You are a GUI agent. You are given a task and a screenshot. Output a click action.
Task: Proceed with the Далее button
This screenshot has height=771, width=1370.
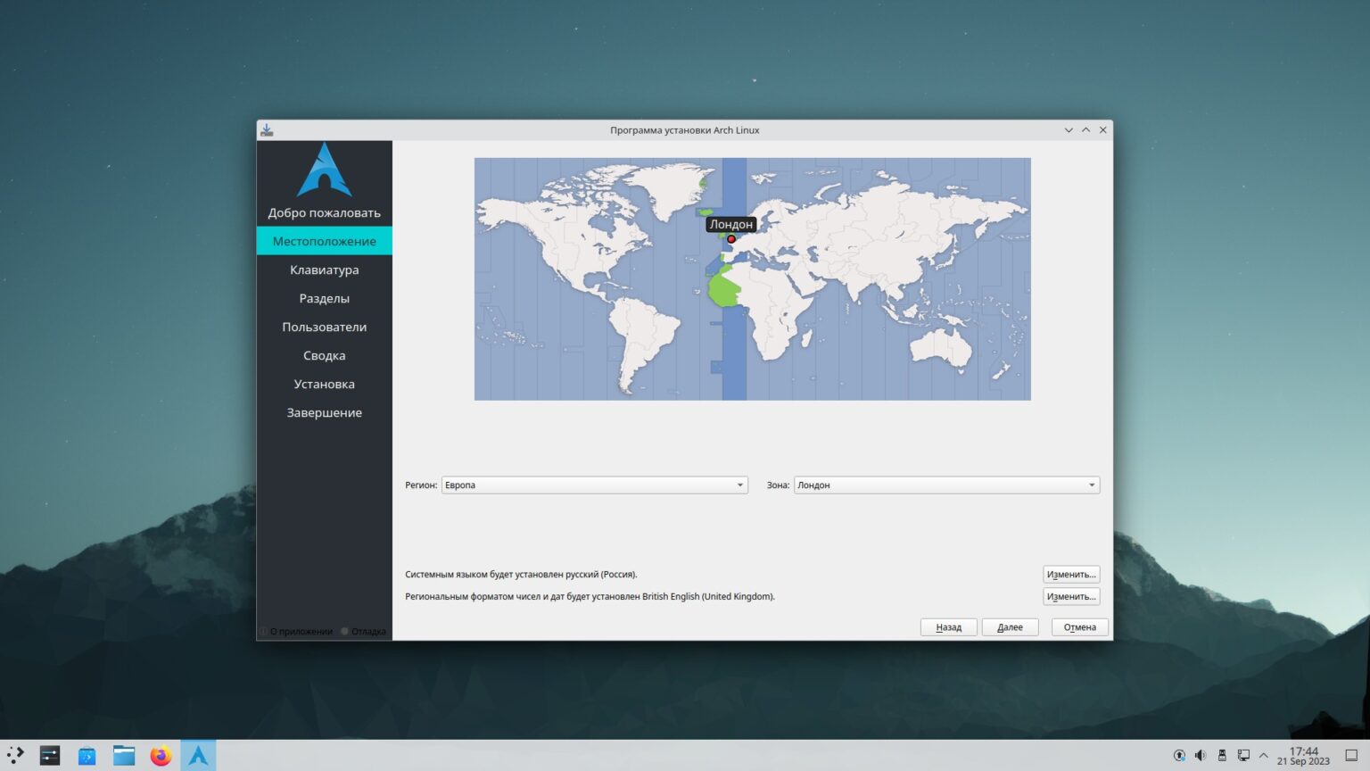[x=1010, y=626]
